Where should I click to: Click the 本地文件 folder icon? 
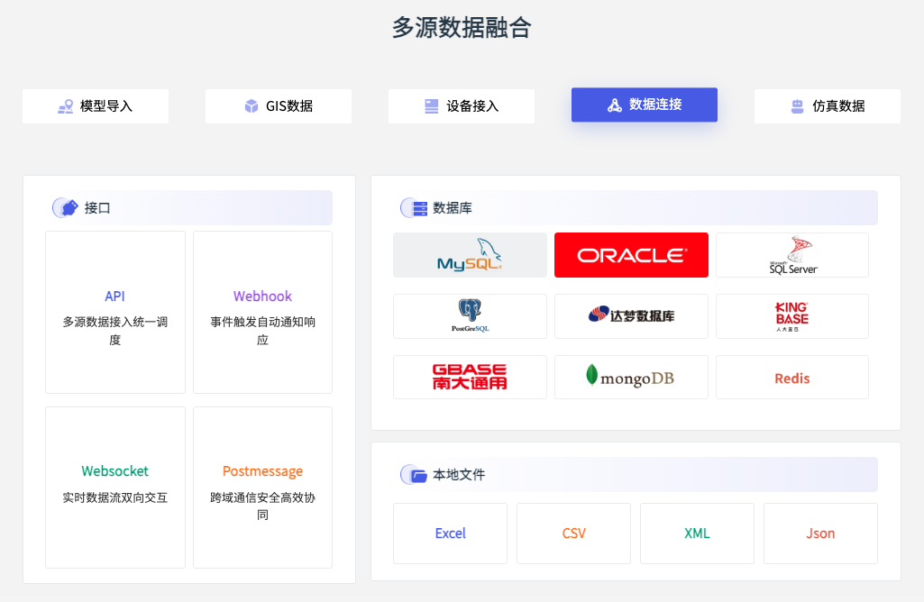pos(415,474)
